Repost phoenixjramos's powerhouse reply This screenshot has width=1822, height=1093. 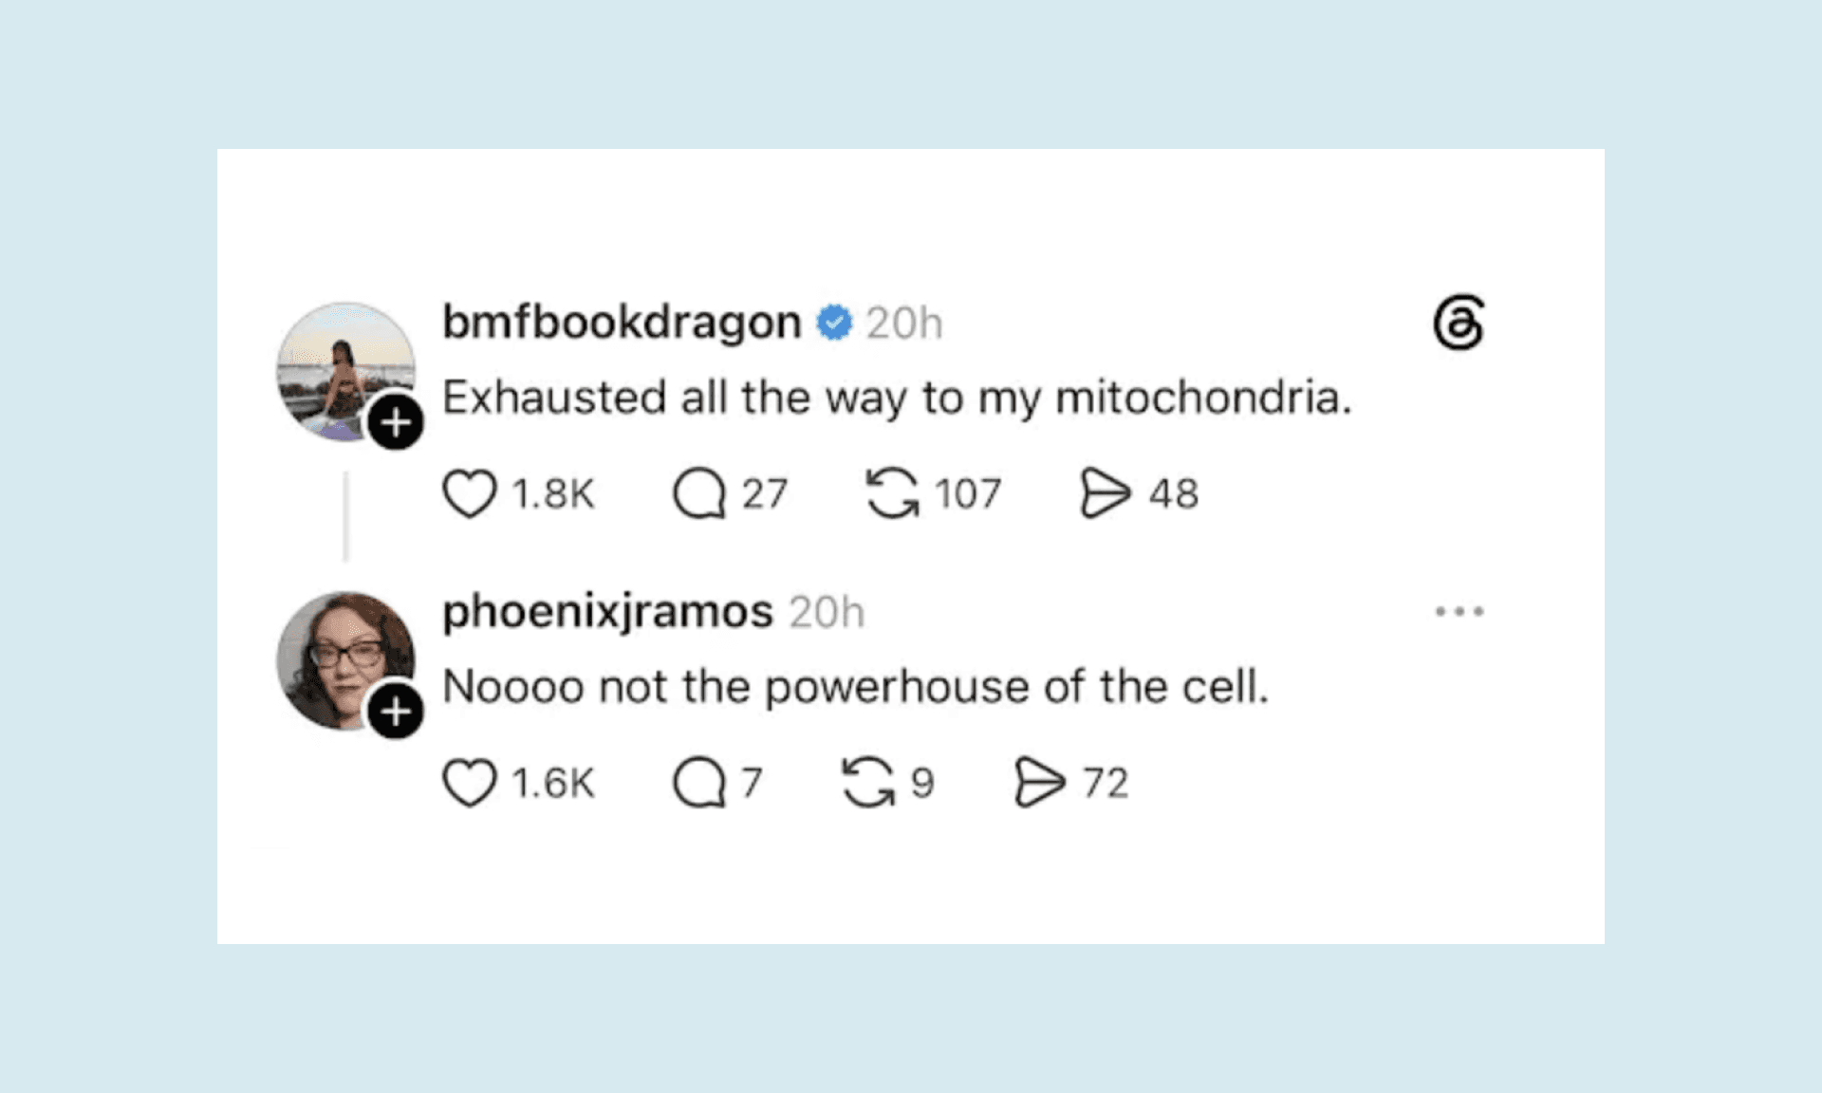868,783
